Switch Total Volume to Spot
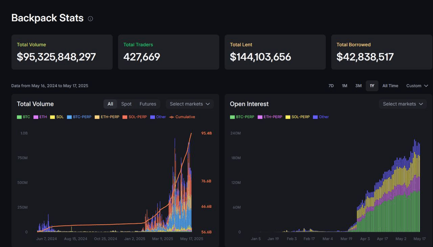Image resolution: width=433 pixels, height=247 pixels. 127,104
